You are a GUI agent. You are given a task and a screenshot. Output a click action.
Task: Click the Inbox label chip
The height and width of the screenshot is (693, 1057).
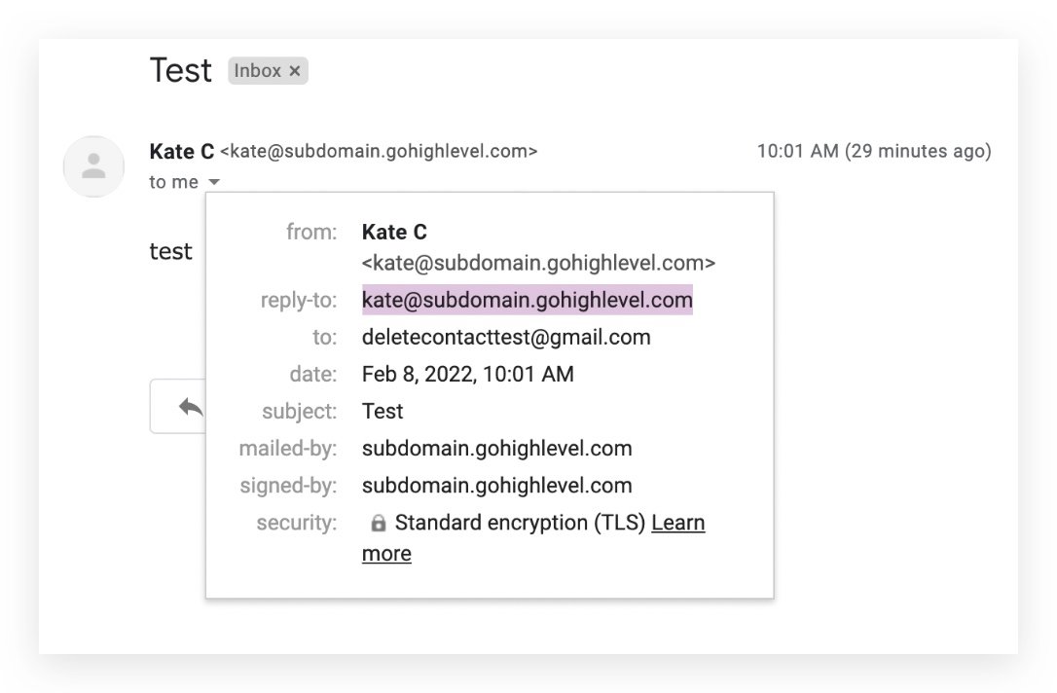point(257,71)
